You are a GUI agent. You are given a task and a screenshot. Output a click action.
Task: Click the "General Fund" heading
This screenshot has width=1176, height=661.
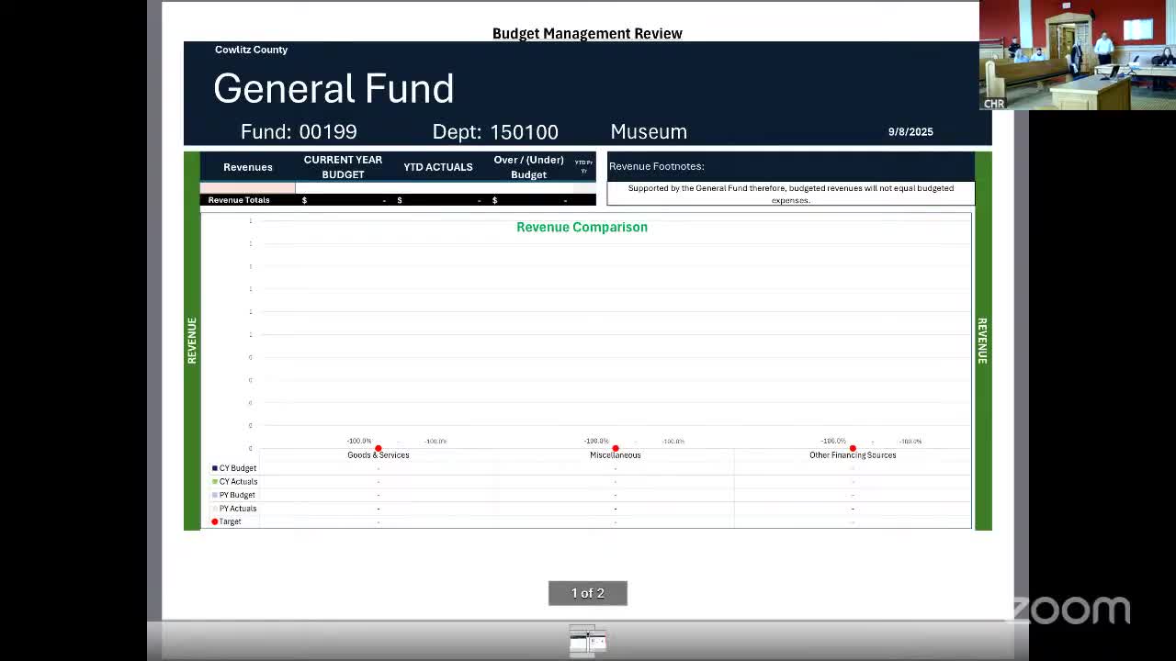334,88
